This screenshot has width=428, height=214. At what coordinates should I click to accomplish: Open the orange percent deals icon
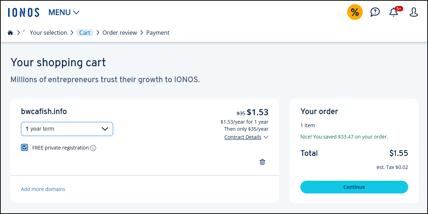[355, 12]
